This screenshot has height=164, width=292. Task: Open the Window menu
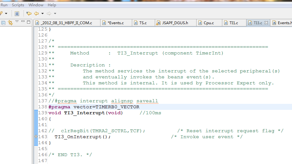(36, 5)
